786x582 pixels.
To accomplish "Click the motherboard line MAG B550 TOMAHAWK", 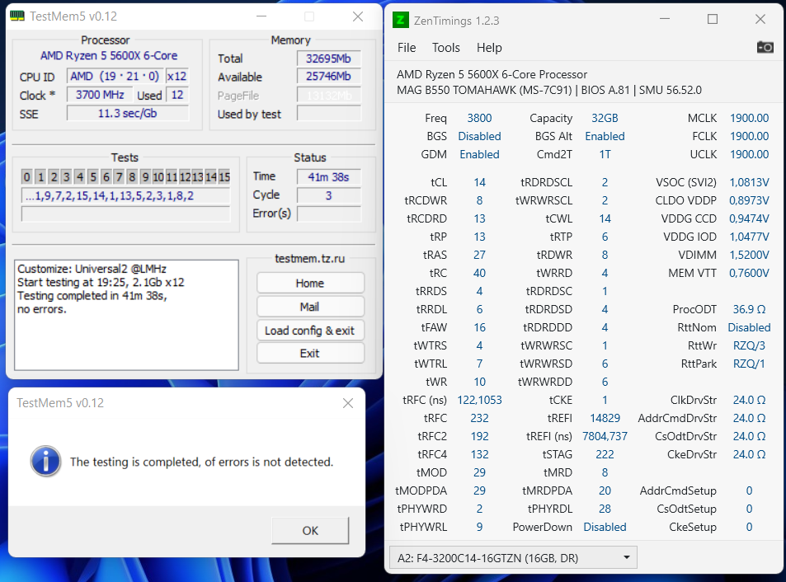I will pos(549,90).
